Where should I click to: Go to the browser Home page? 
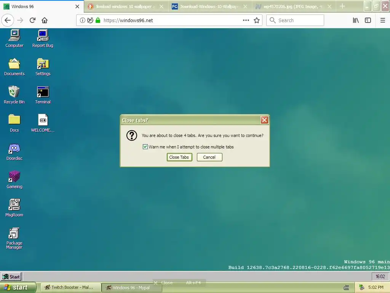tap(45, 20)
